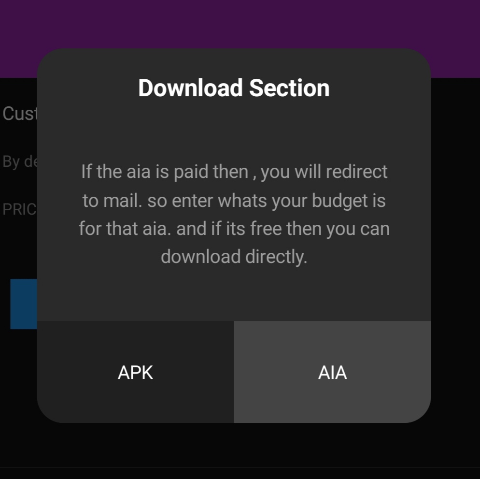Choose the APK download option
Screen dimensions: 480x479
click(x=135, y=372)
